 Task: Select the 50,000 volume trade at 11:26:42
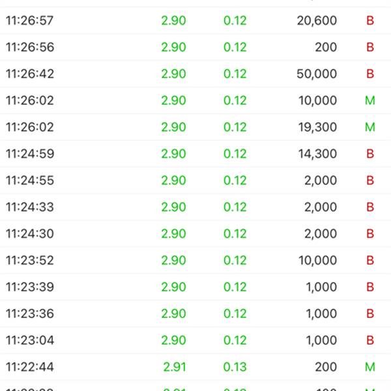pyautogui.click(x=195, y=74)
